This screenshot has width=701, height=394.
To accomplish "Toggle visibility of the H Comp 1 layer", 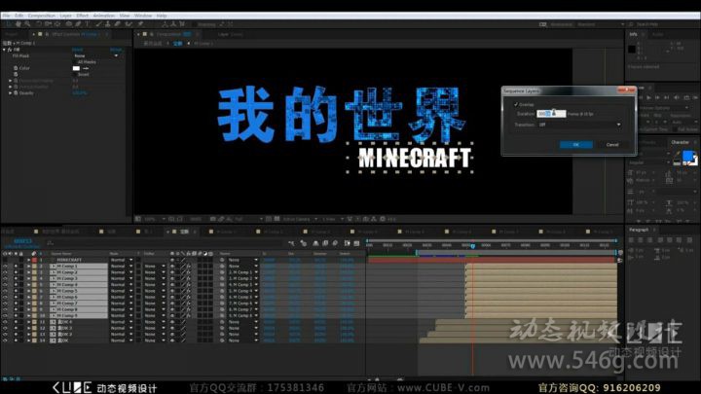I will (x=5, y=267).
